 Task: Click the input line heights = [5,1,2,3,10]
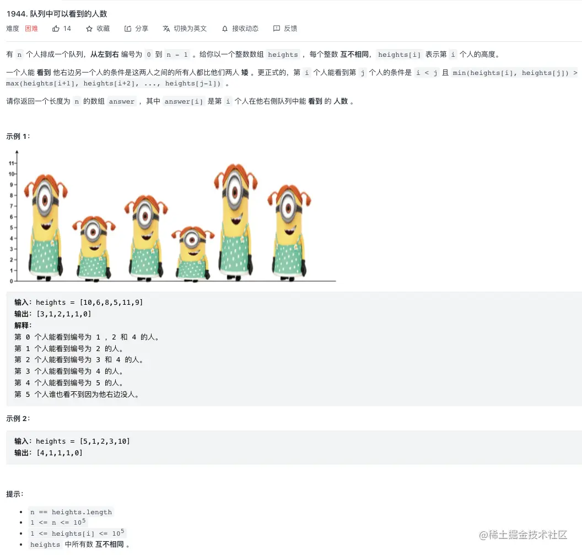[x=72, y=441]
